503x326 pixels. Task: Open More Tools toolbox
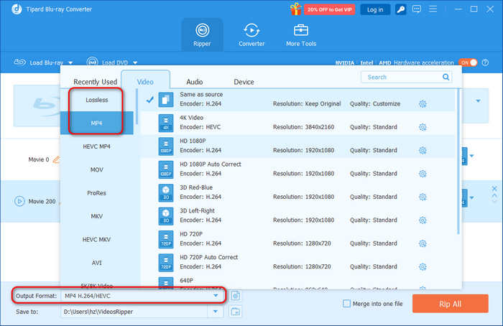(x=301, y=35)
